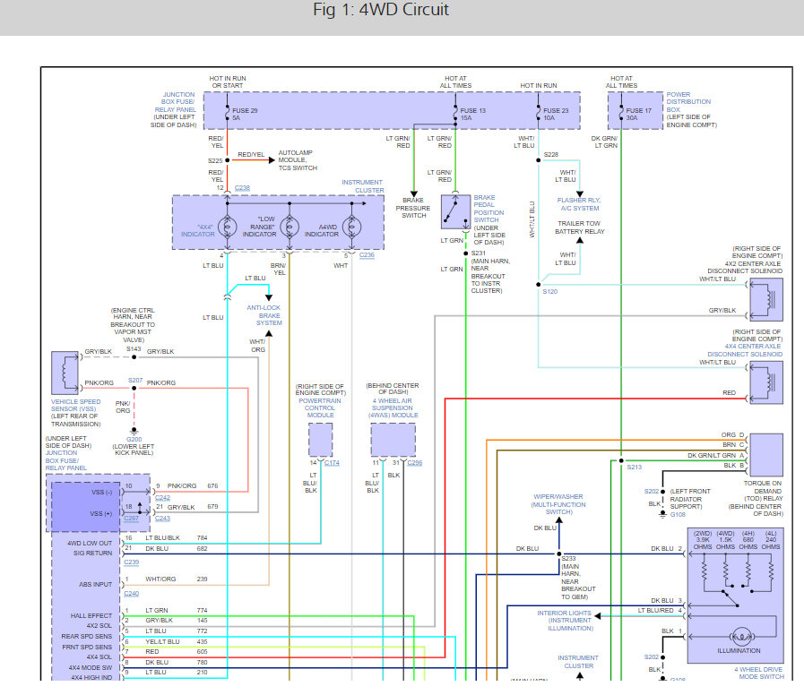The width and height of the screenshot is (804, 695).
Task: Click the '4 WHEEL DRIVE MODE SWITCH' label
Action: click(x=759, y=673)
